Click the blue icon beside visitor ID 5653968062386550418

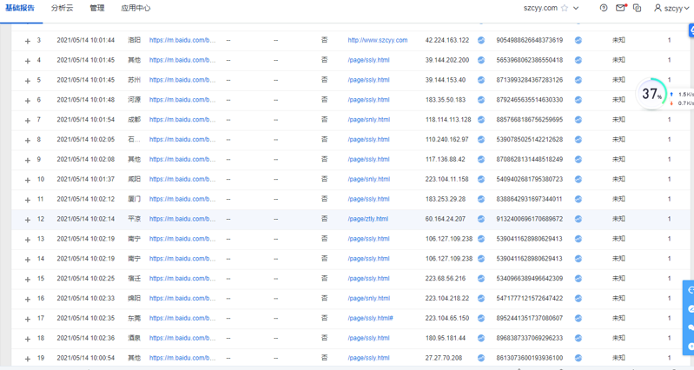578,60
